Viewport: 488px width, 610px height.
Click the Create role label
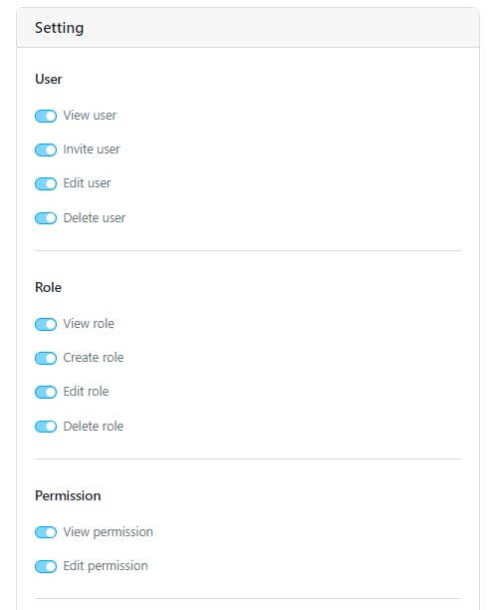tap(94, 358)
